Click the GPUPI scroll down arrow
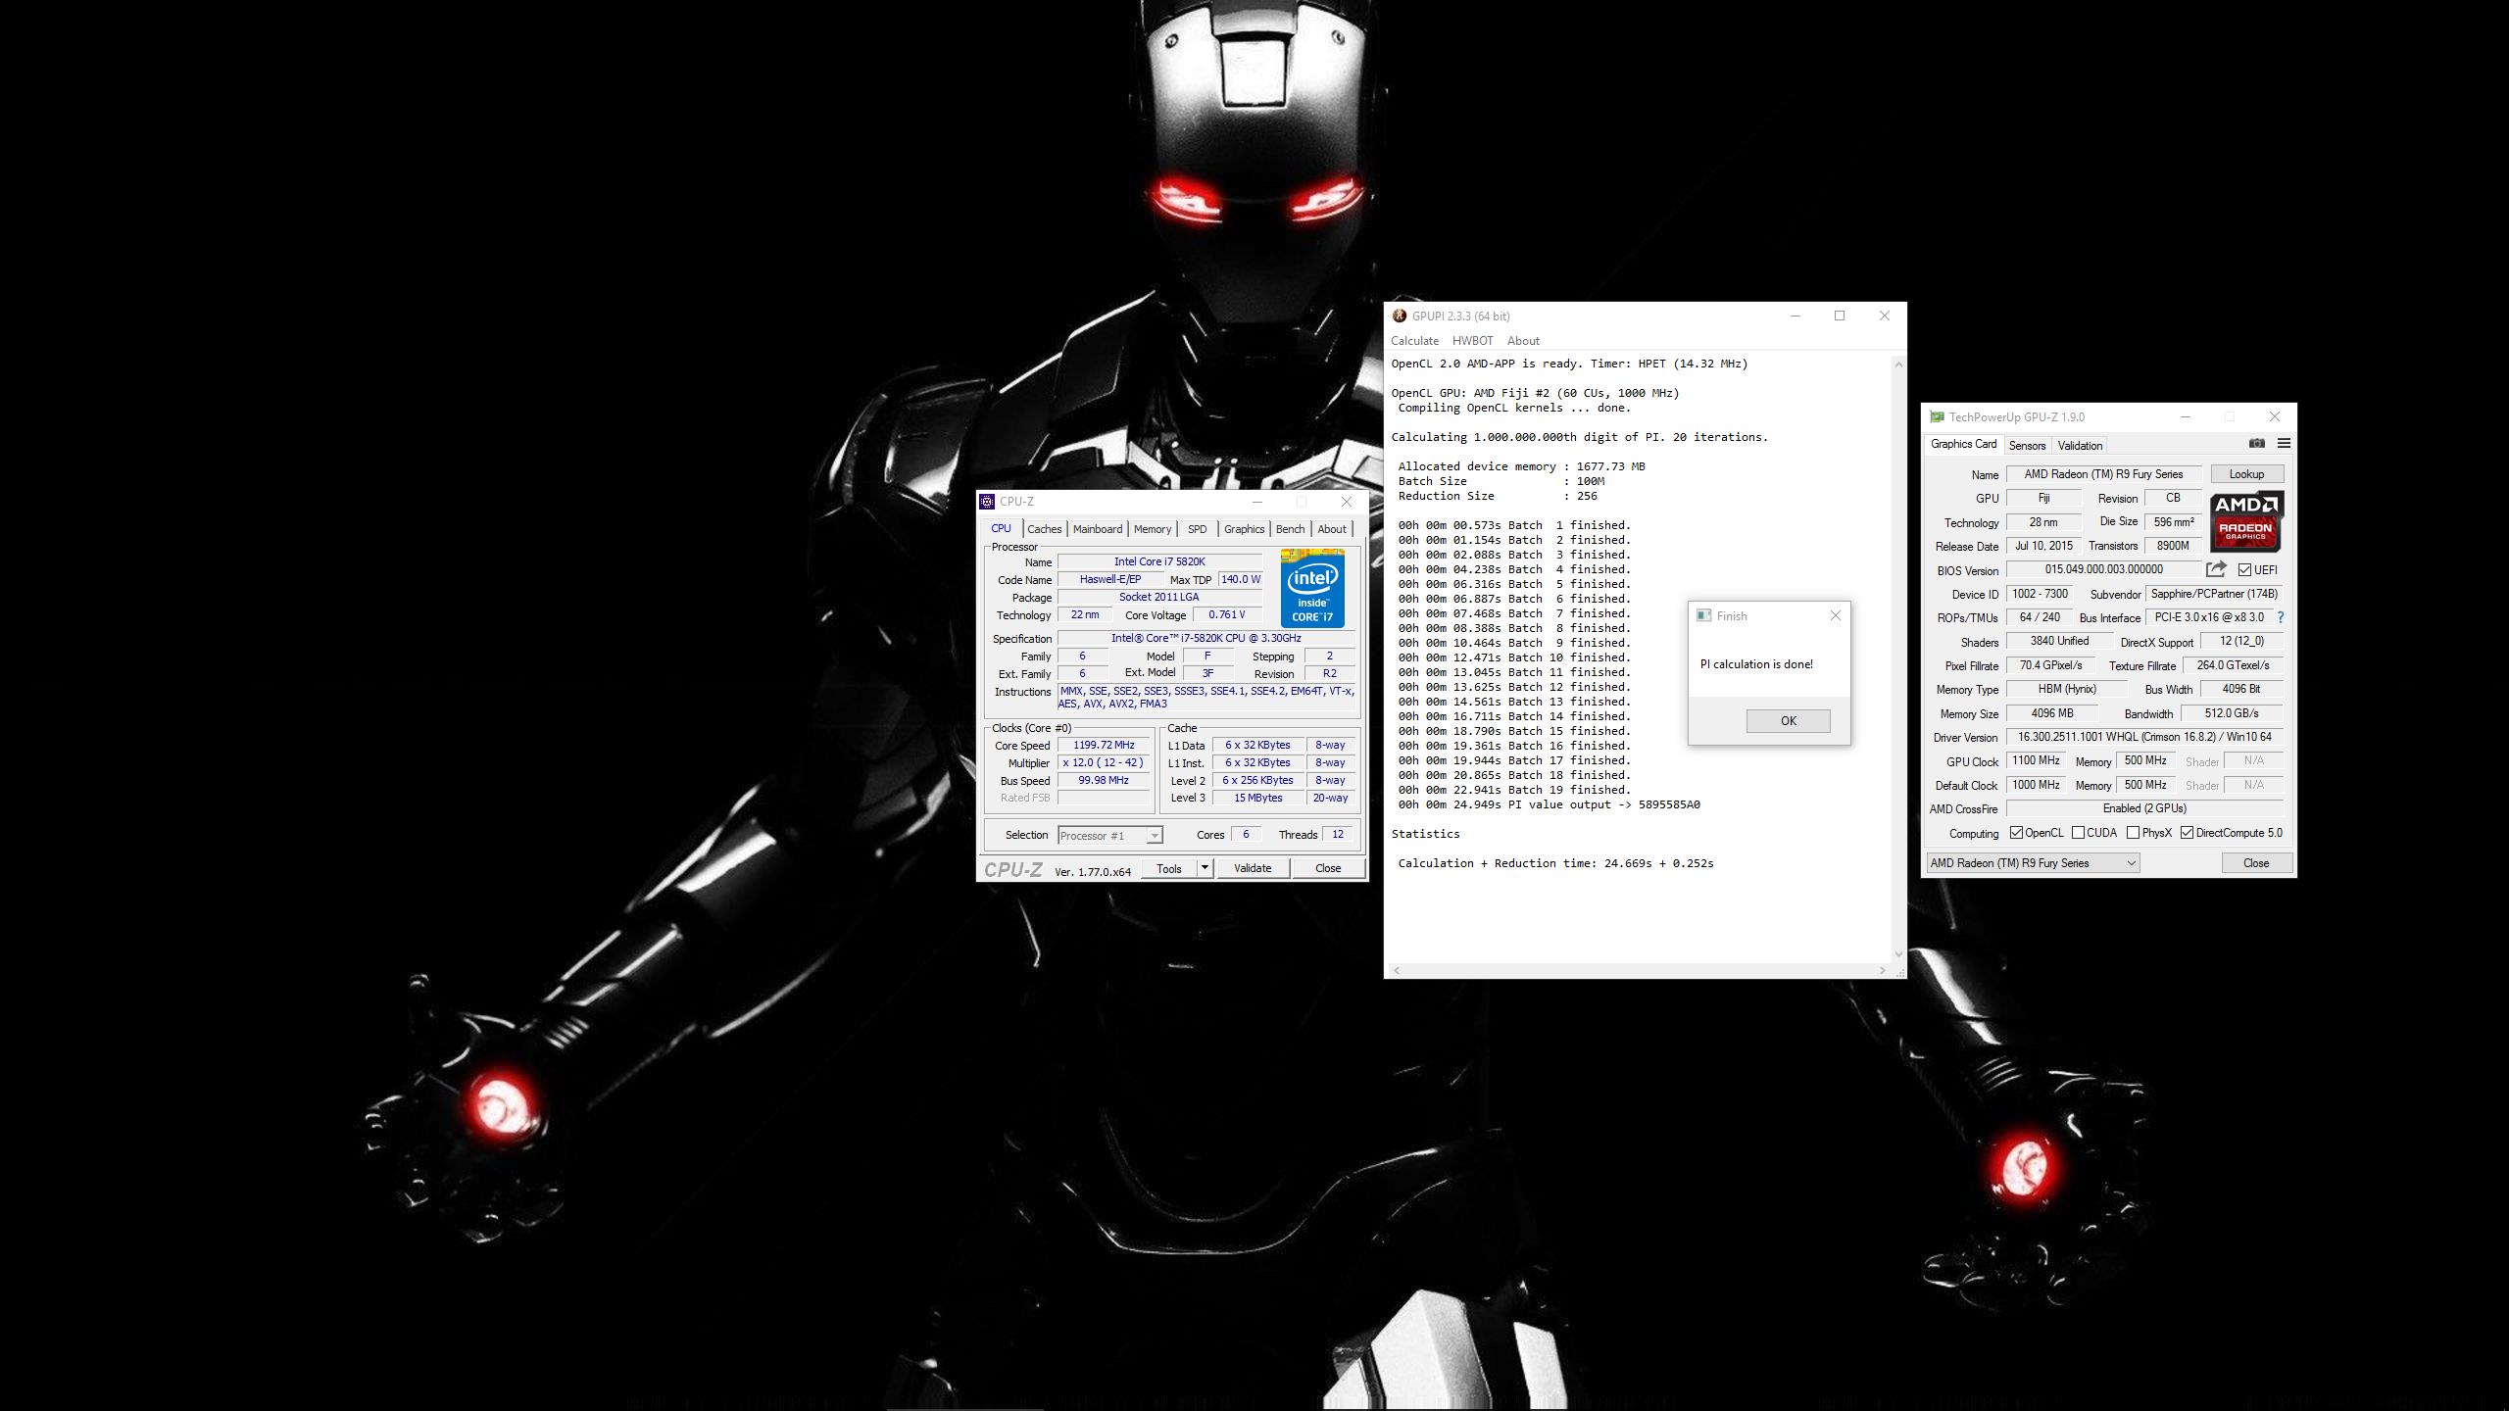 (1898, 954)
